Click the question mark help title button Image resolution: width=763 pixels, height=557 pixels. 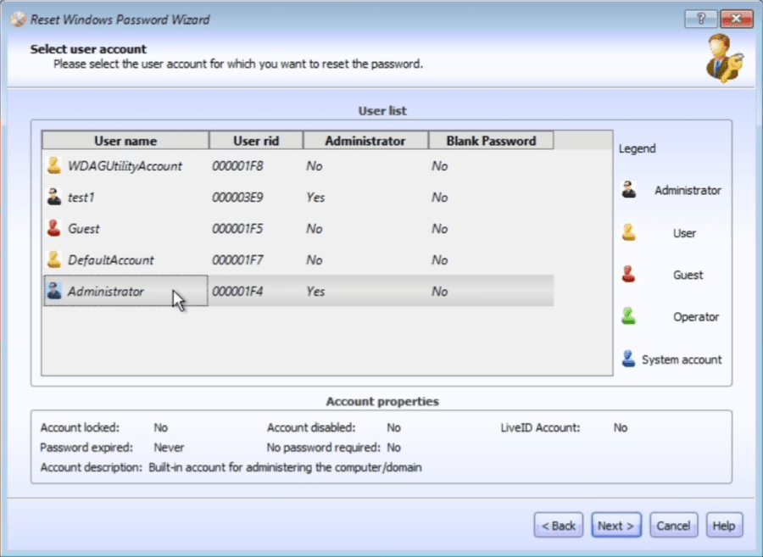[701, 19]
